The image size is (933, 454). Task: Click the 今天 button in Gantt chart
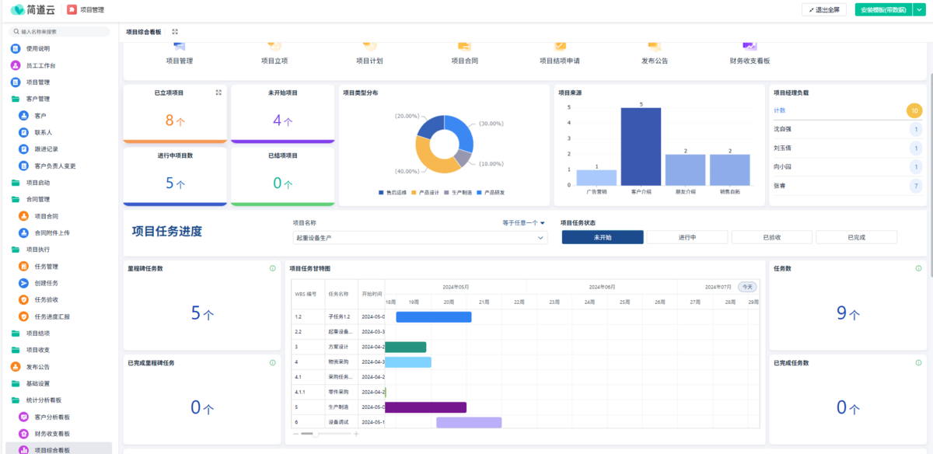[x=746, y=287]
